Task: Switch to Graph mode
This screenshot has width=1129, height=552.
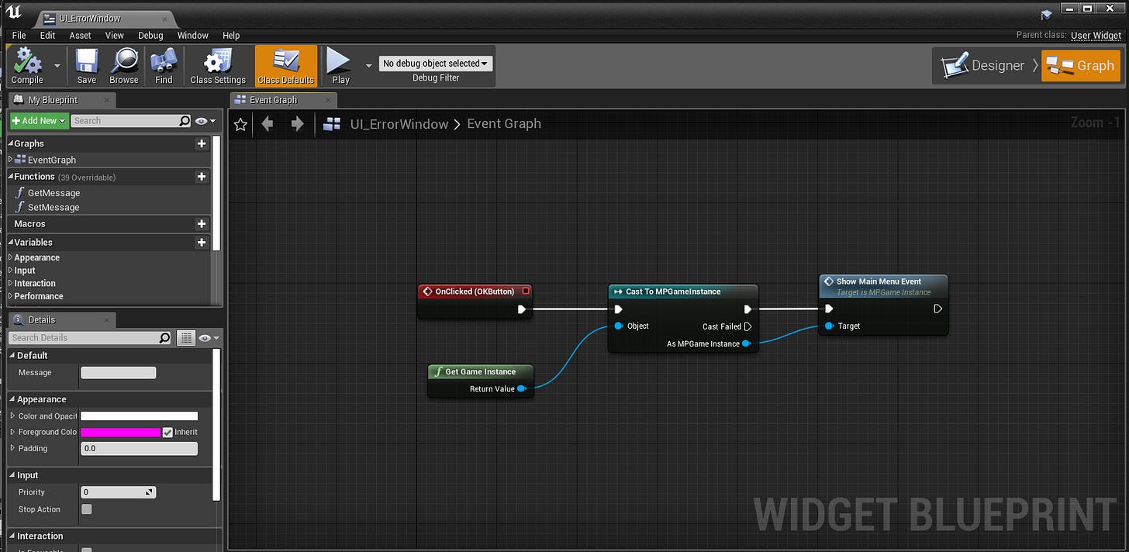Action: pos(1081,66)
